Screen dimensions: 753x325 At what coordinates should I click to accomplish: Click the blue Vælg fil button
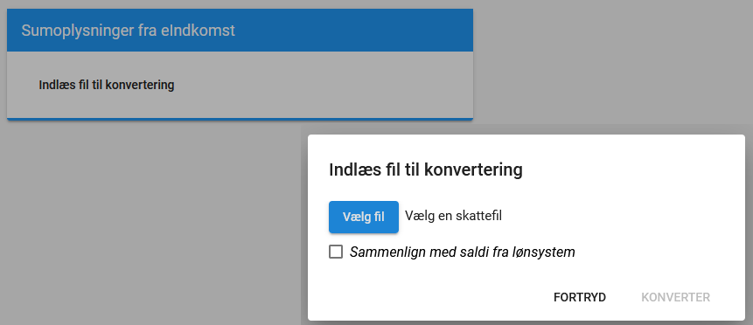[364, 217]
